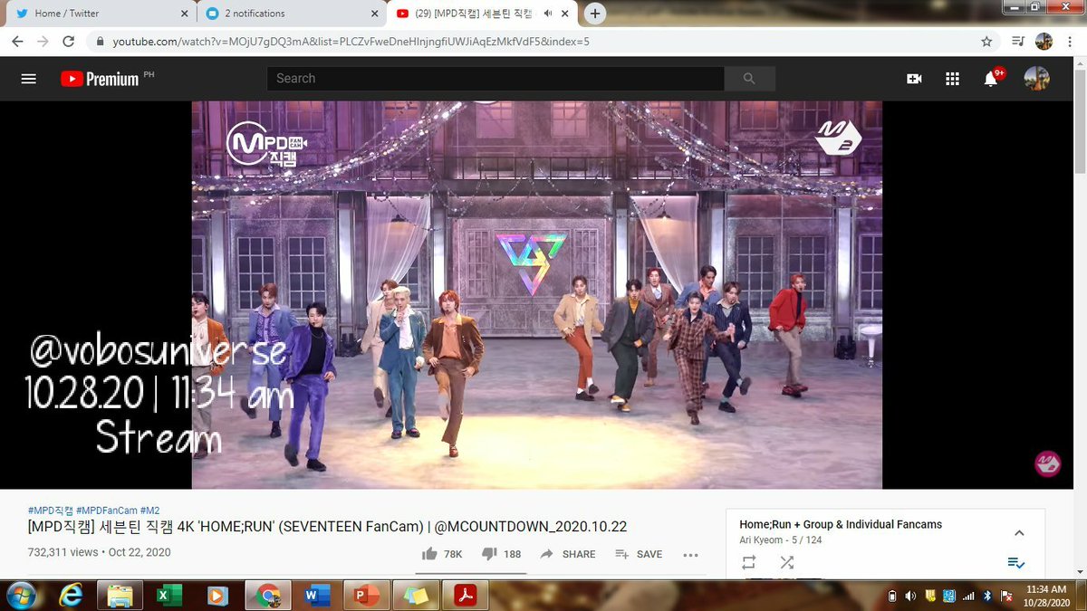This screenshot has height=611, width=1087.
Task: Select Chrome in the taskbar
Action: (267, 596)
